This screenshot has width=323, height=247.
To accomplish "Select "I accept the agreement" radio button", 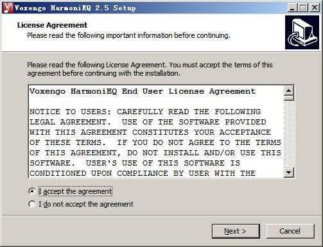I will (x=32, y=191).
